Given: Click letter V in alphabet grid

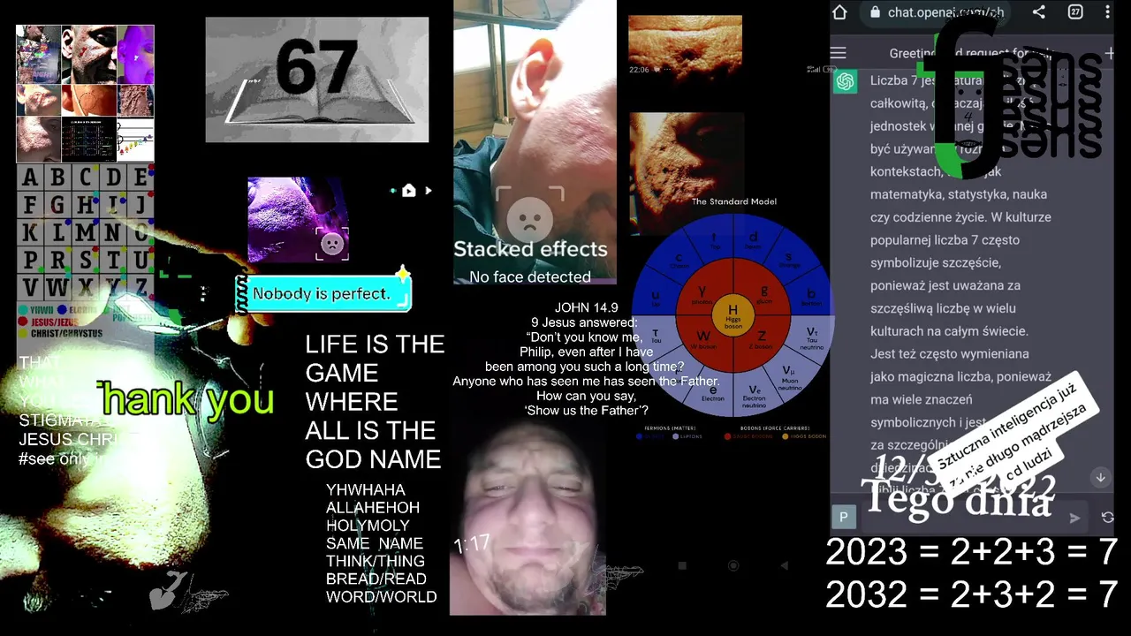Looking at the screenshot, I should (30, 288).
